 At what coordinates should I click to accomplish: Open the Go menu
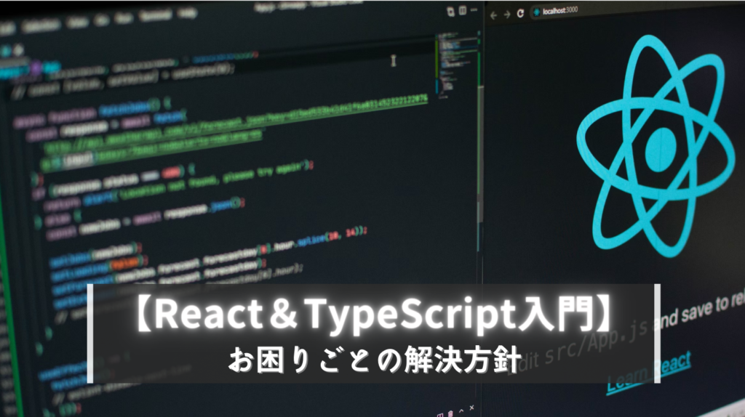pyautogui.click(x=101, y=20)
